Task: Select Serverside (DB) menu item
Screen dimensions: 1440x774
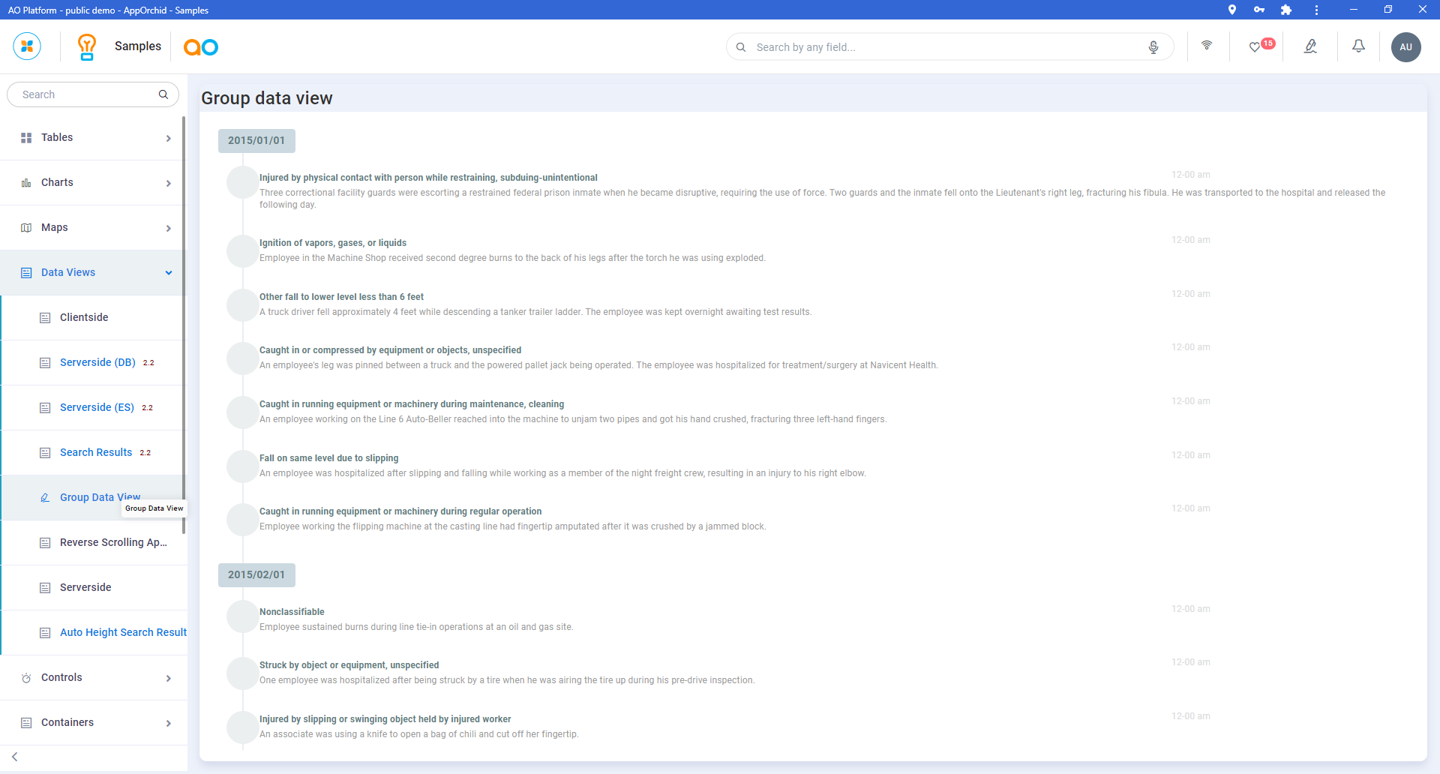Action: click(97, 363)
